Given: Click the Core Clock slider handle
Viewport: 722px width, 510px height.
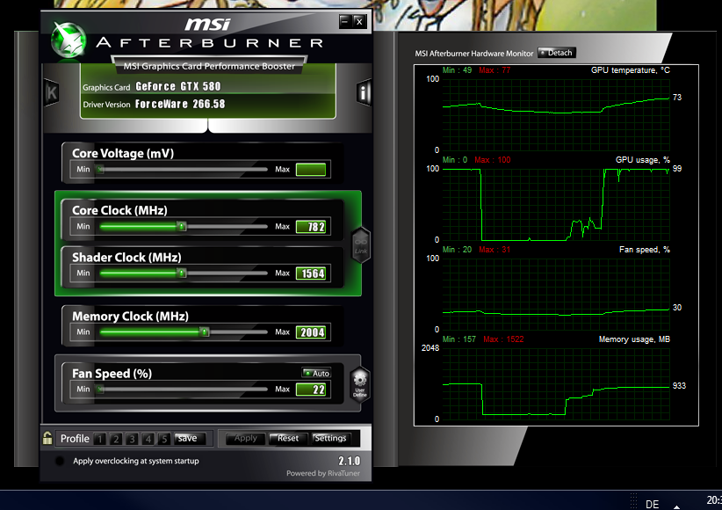Looking at the screenshot, I should click(x=182, y=226).
